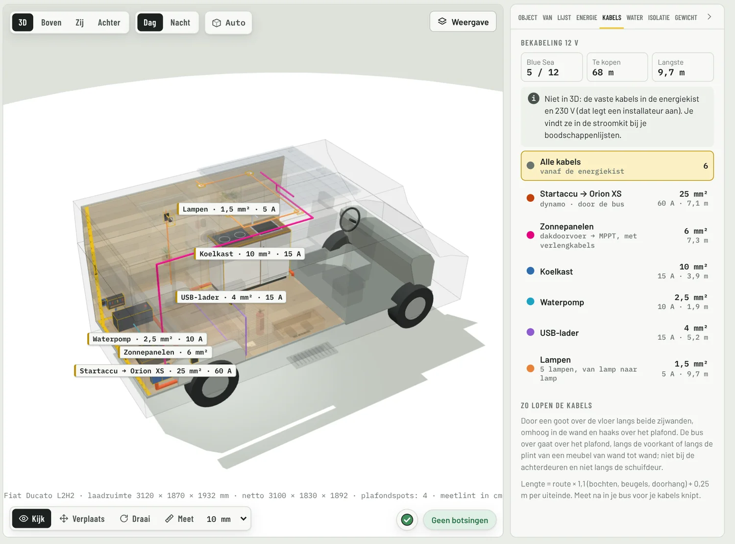Open the VAN tab

pos(547,18)
